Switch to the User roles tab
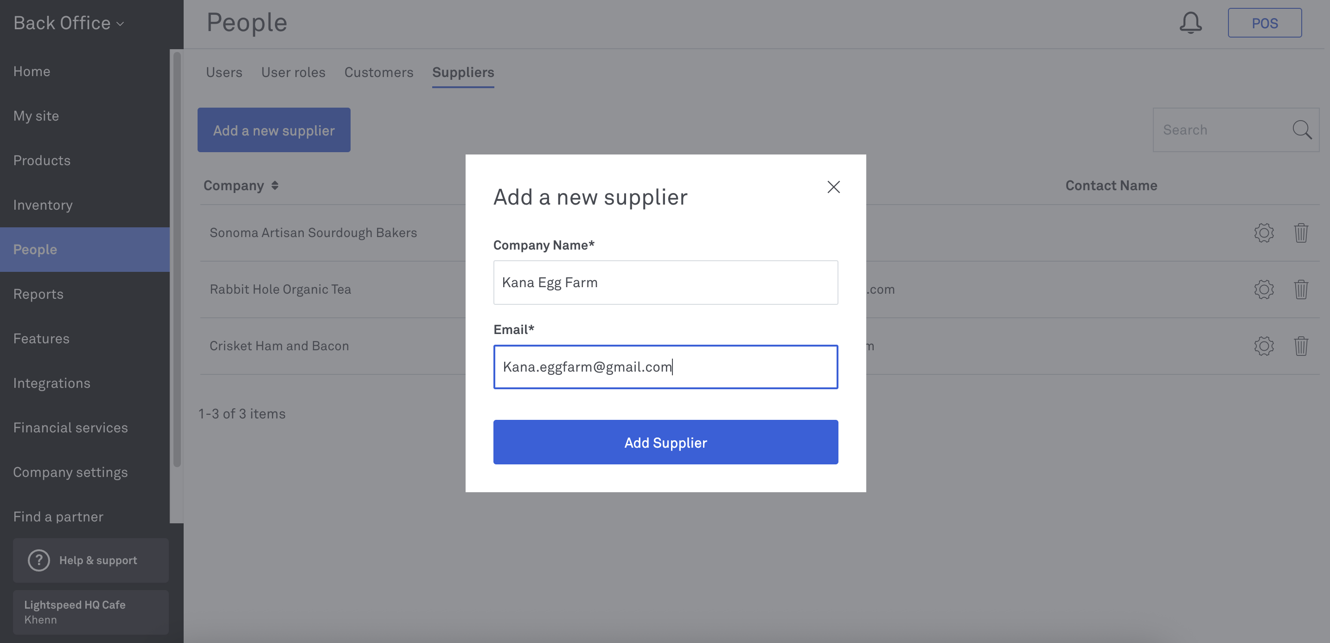 [293, 72]
